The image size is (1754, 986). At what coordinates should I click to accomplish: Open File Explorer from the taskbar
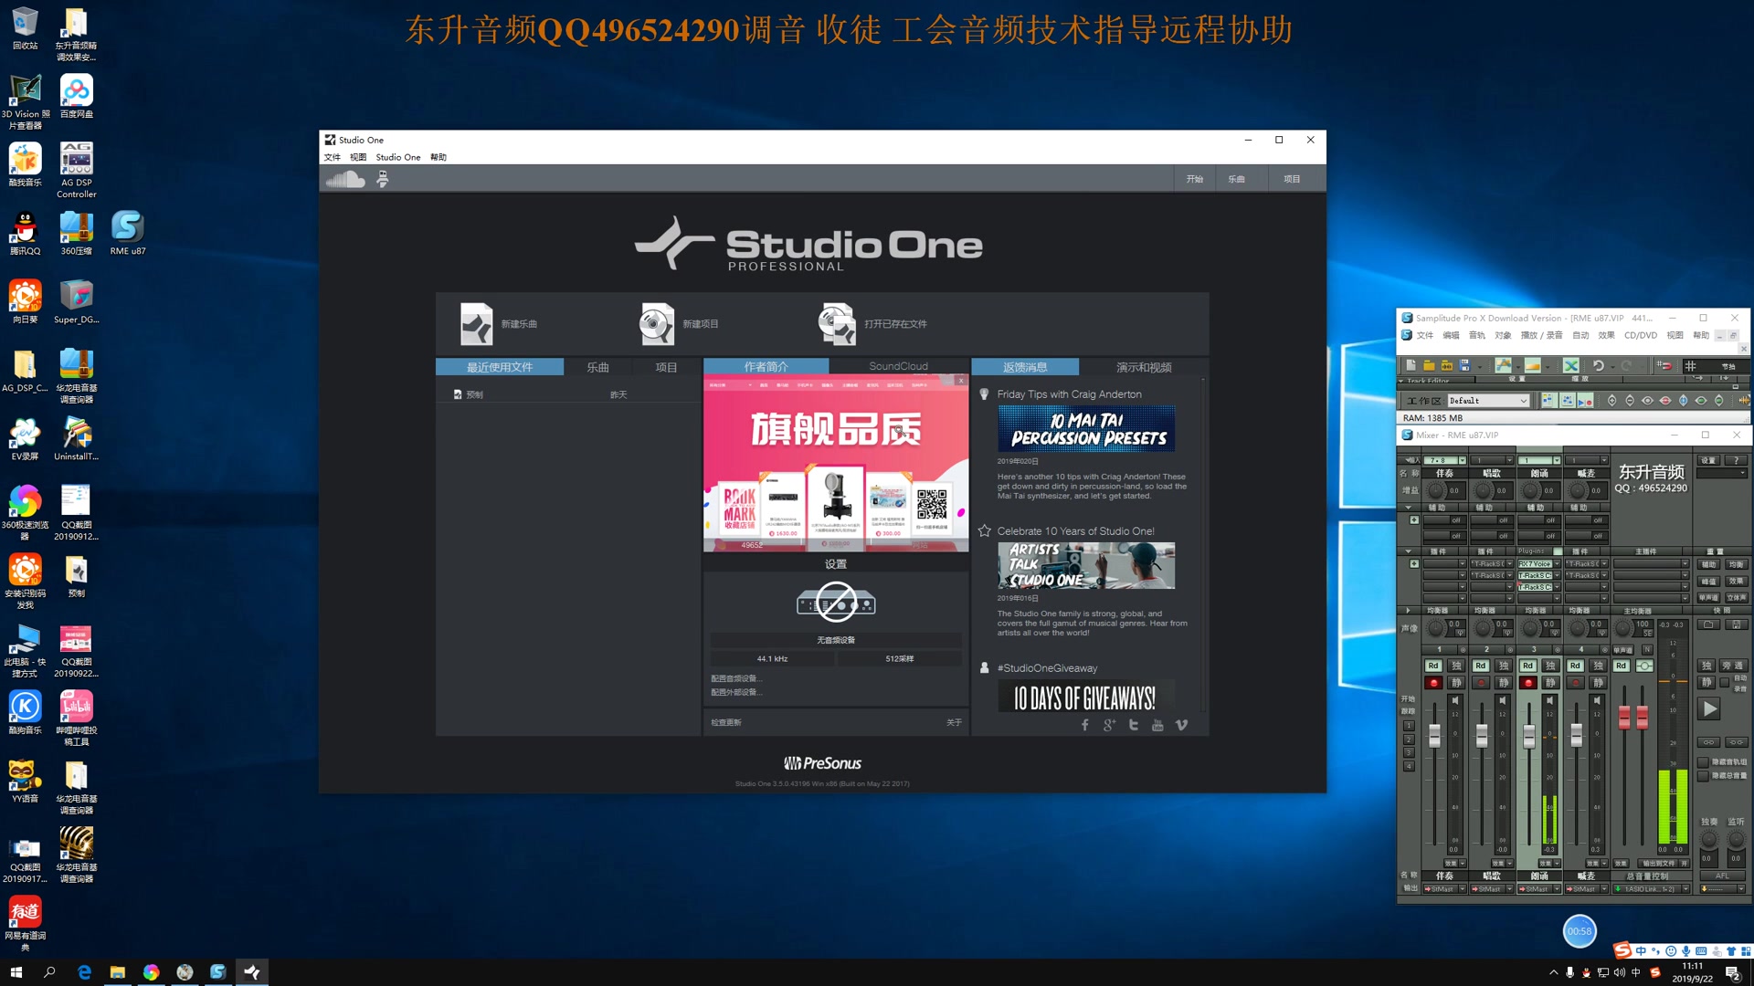coord(118,972)
